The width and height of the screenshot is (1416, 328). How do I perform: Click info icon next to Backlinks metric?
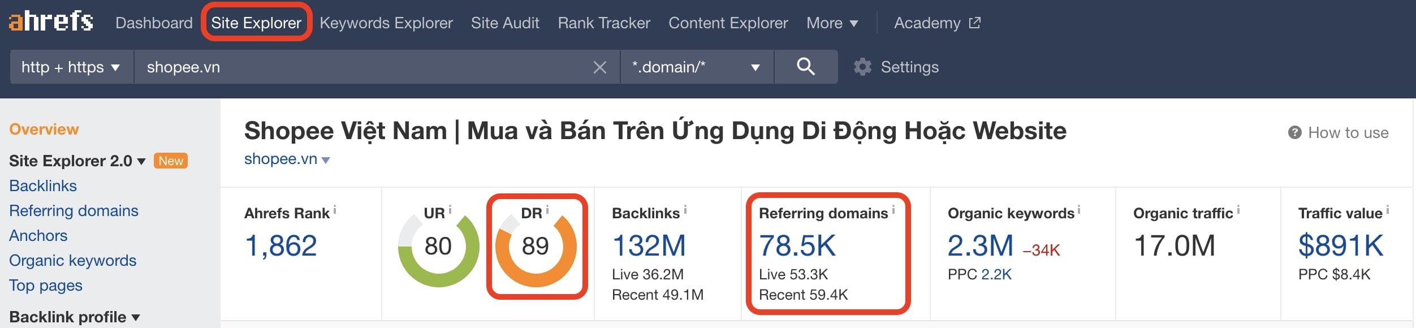(685, 210)
